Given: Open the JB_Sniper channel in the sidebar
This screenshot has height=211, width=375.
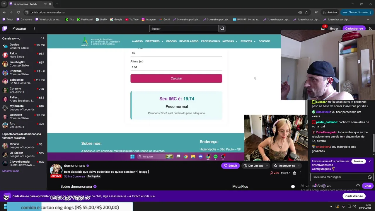Looking at the screenshot, I should [x=23, y=154].
